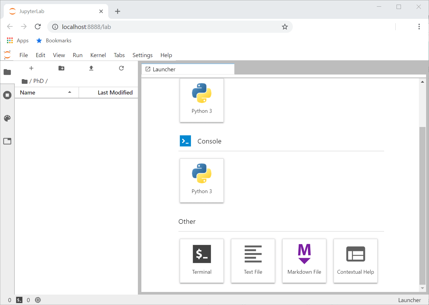This screenshot has width=429, height=305.
Task: Bookmark this page with star icon
Action: (x=285, y=27)
